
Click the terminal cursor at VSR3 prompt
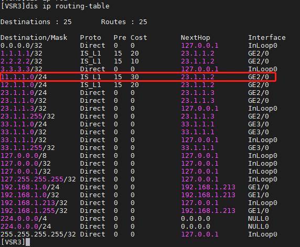[28, 242]
